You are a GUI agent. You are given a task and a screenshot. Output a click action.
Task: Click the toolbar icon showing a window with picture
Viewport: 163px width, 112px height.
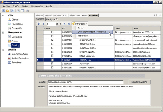18,11
